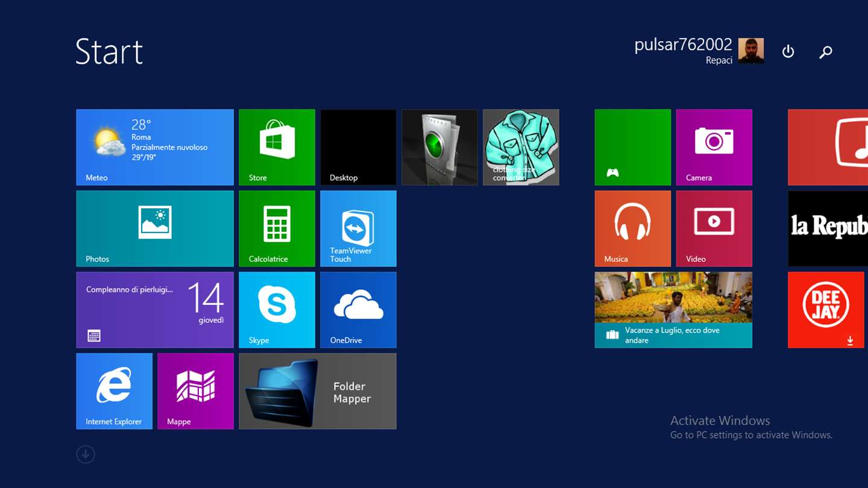Open Vacanze a Luglio travel tile
This screenshot has height=488, width=868.
[x=673, y=310]
